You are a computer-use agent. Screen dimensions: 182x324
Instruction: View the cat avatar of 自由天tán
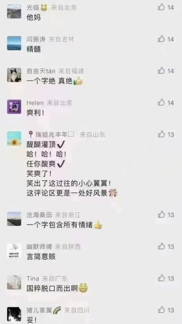tap(14, 75)
